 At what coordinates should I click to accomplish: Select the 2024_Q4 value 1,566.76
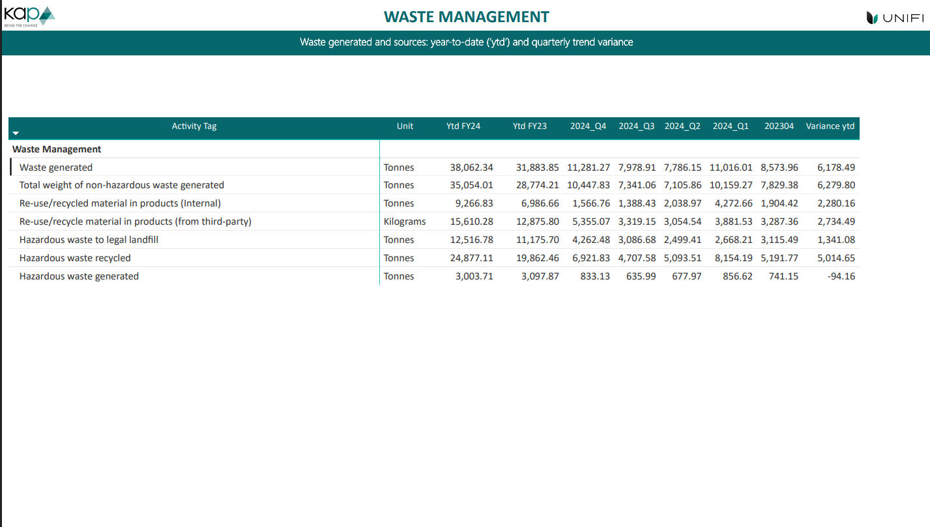click(591, 204)
